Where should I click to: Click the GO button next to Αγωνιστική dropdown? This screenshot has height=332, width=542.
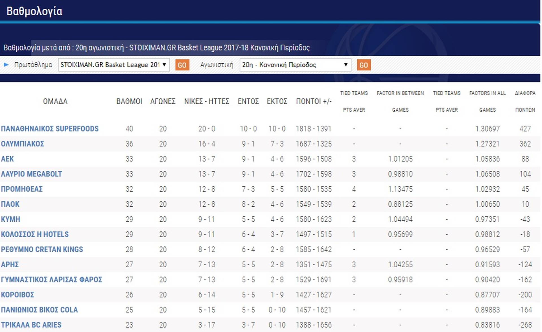364,65
